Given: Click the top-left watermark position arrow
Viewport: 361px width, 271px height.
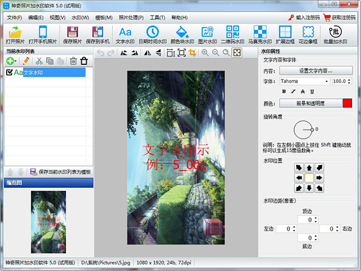Looking at the screenshot, I should (x=298, y=167).
